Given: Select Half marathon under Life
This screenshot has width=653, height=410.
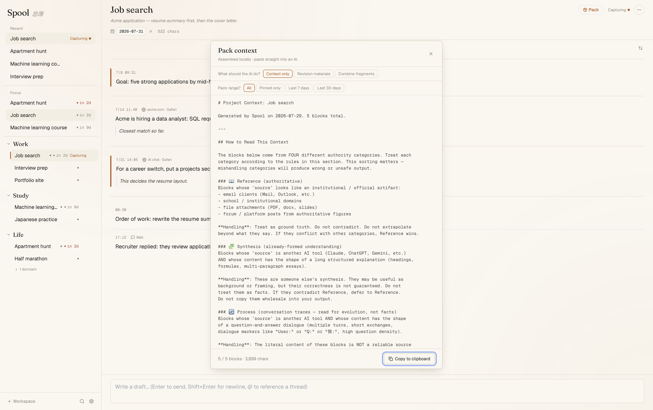Looking at the screenshot, I should [x=54, y=258].
